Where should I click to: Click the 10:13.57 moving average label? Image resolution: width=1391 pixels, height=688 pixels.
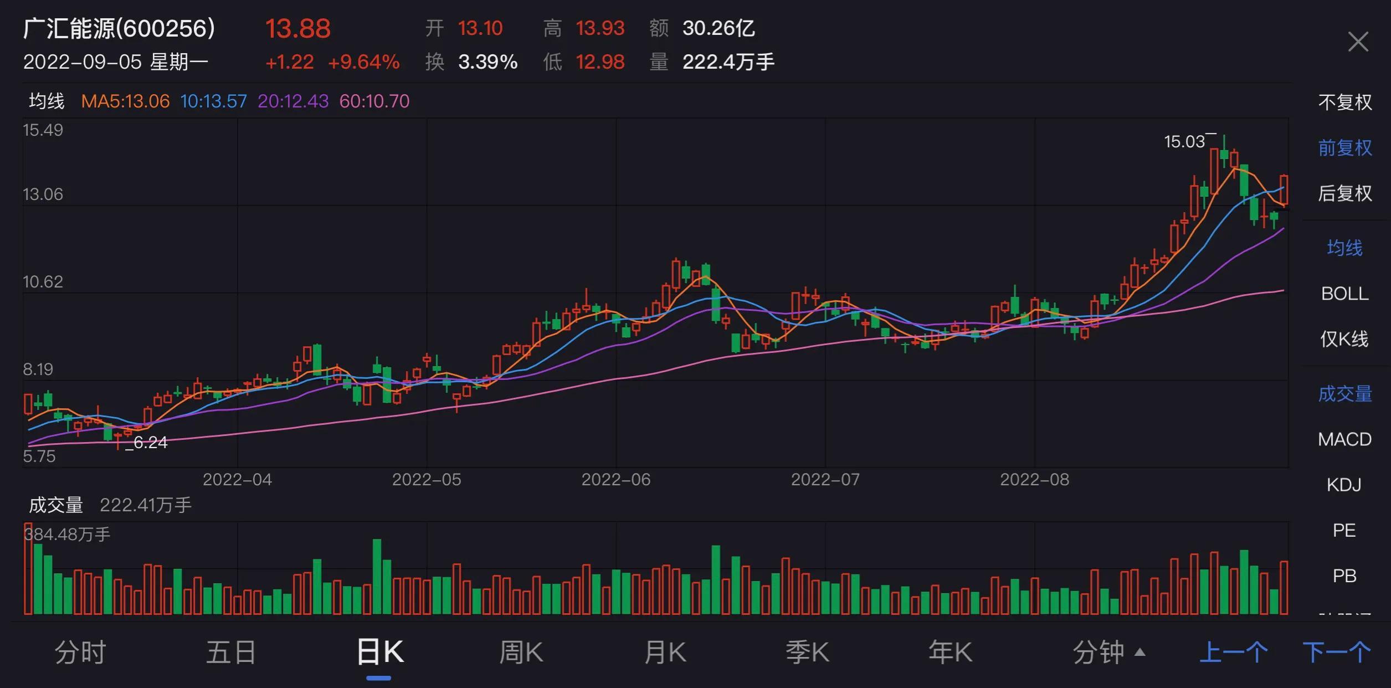tap(213, 101)
